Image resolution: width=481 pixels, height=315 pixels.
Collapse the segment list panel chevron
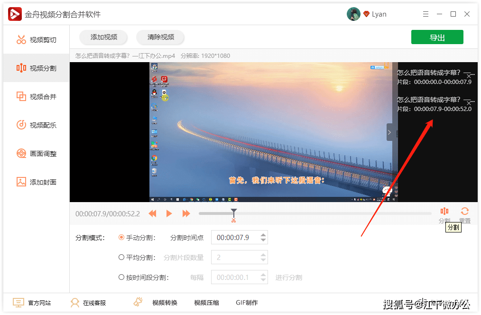pos(389,132)
